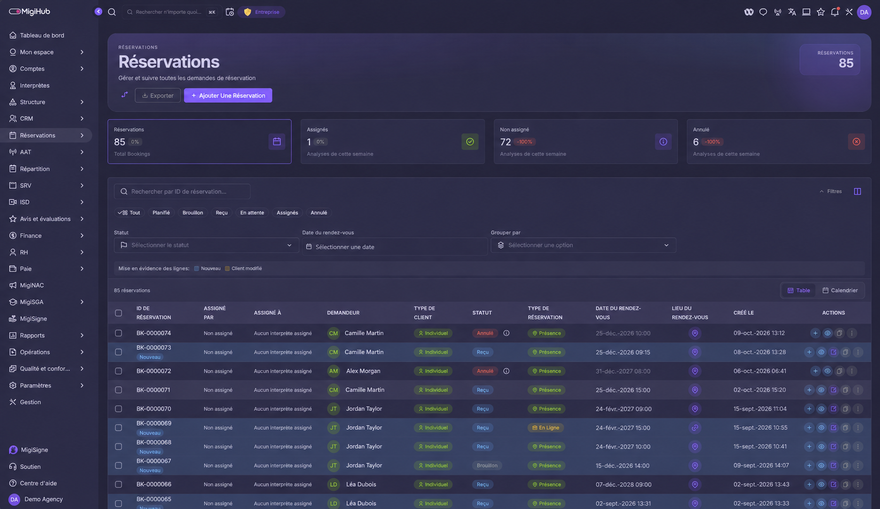Check the box for reservation BK-0000074
The width and height of the screenshot is (880, 509).
click(119, 333)
